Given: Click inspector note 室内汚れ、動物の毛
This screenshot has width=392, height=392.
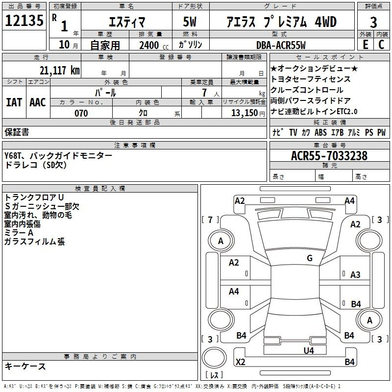Looking at the screenshot, I should 38,215.
